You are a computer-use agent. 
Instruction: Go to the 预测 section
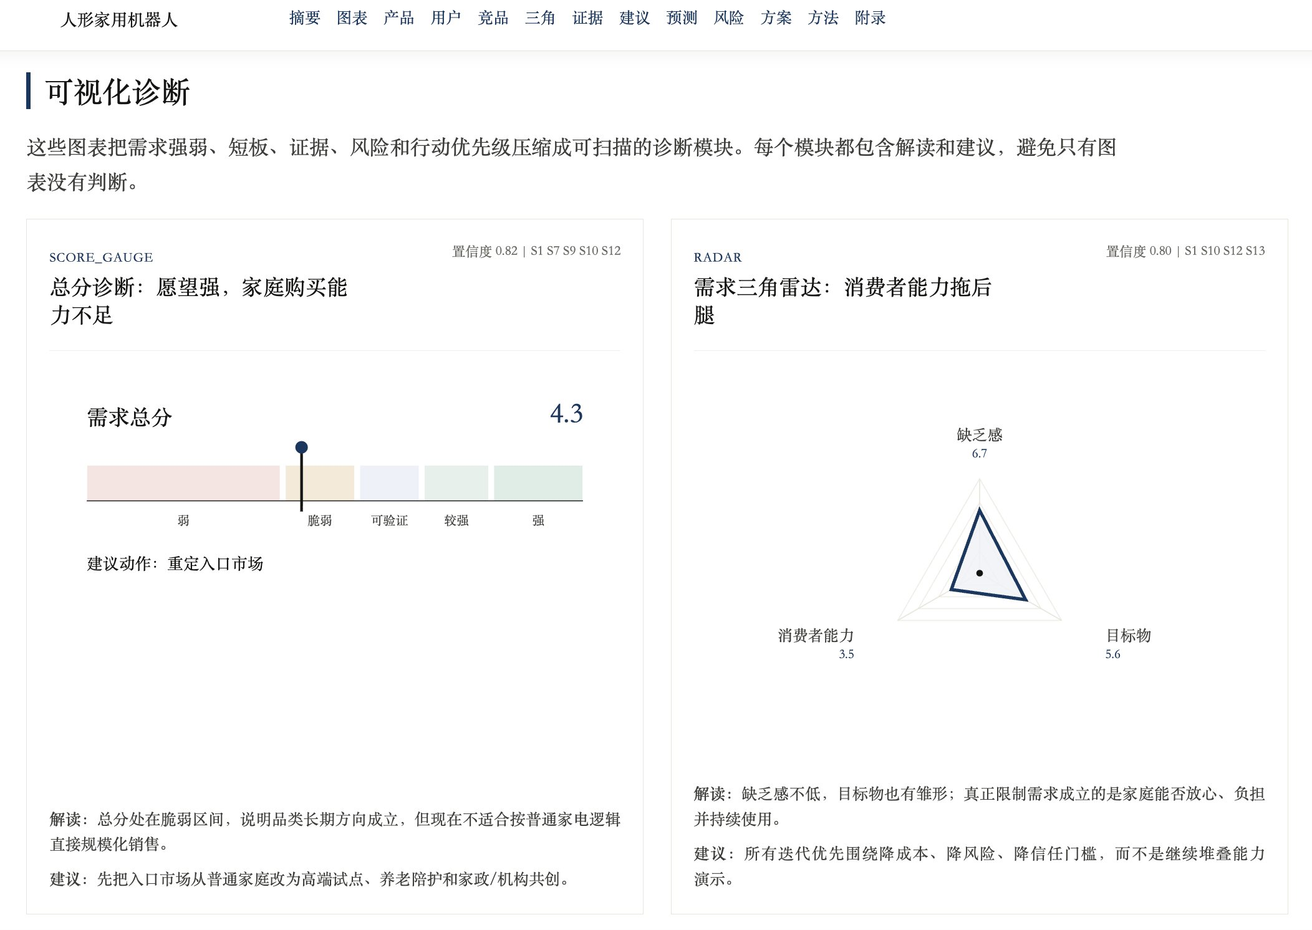[682, 18]
